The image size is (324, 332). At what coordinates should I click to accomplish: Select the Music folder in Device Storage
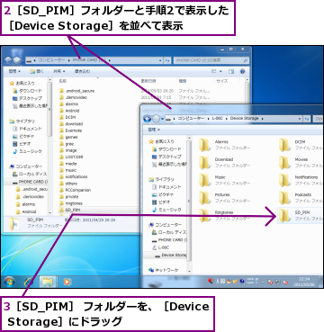(226, 180)
